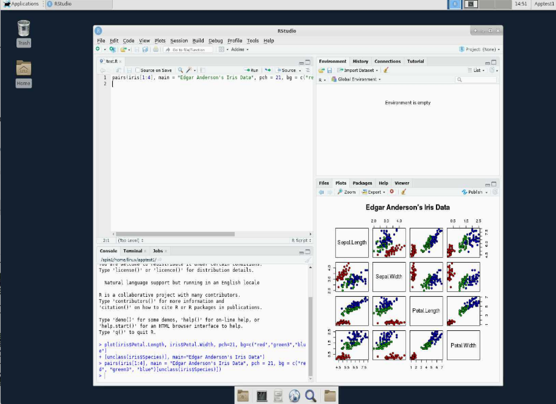This screenshot has width=556, height=404.
Task: Remove the current plot with the red remove icon
Action: pyautogui.click(x=392, y=192)
